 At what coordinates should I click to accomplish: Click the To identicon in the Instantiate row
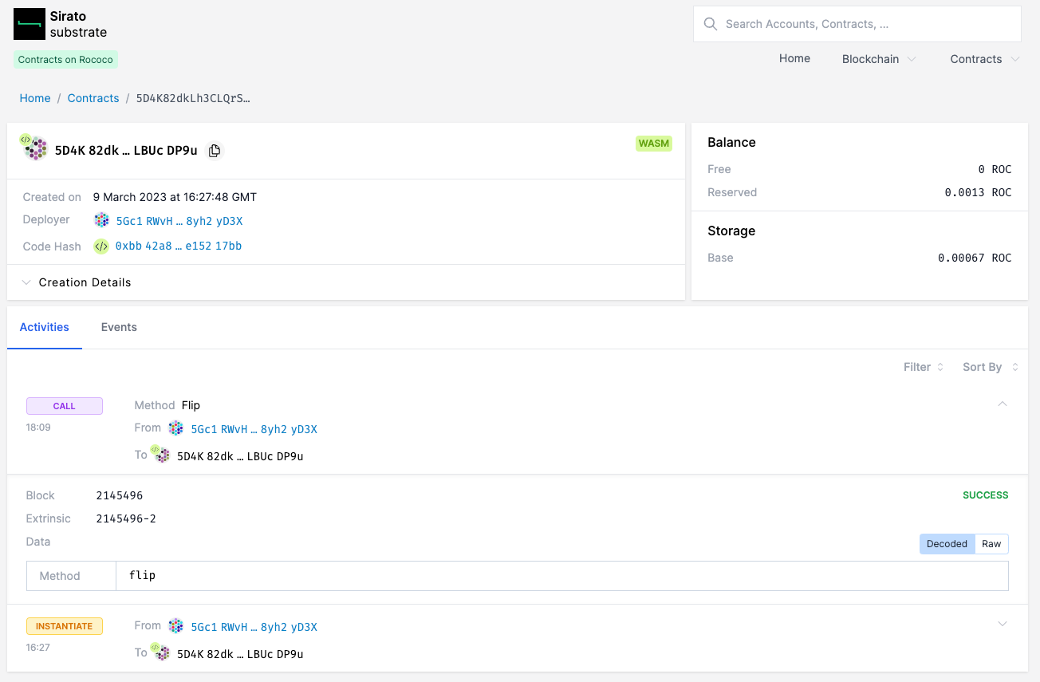(161, 653)
